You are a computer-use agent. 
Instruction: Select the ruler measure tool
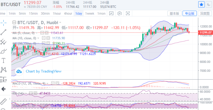point(3,101)
